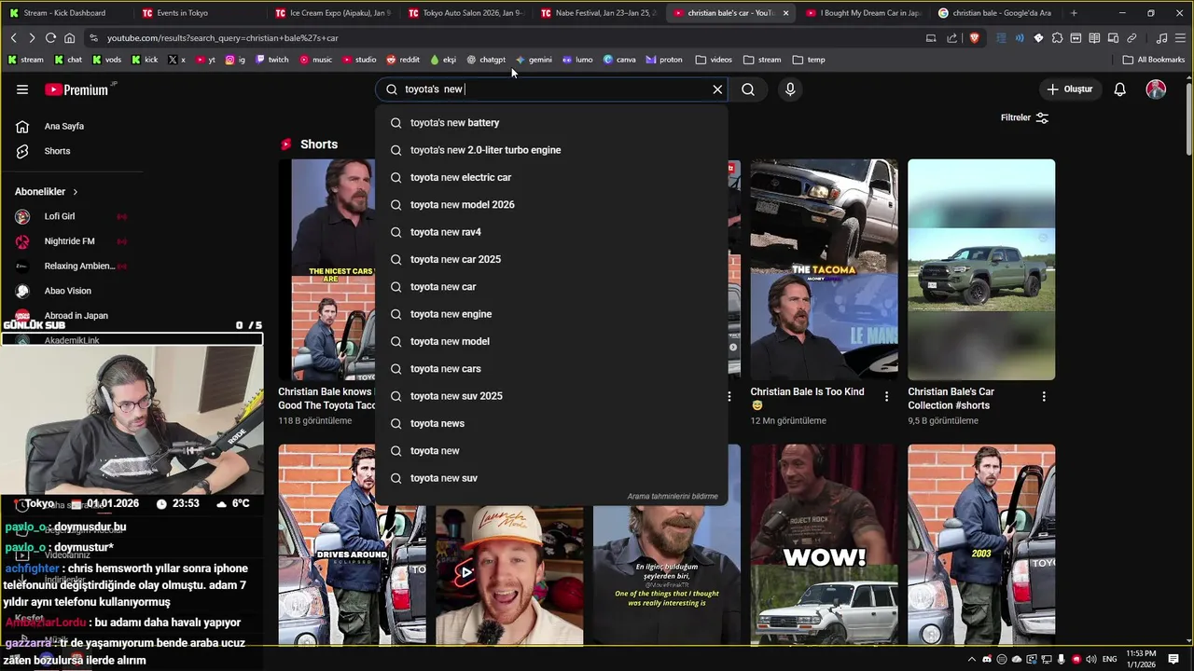Viewport: 1194px width, 671px height.
Task: Open the "WOW!" Project Rock short thumbnail
Action: tap(824, 545)
